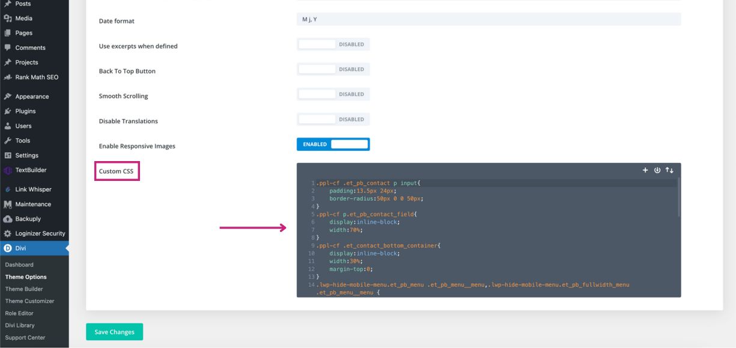This screenshot has height=348, width=736.
Task: Disable the Enable Responsive Images toggle
Action: click(x=333, y=144)
